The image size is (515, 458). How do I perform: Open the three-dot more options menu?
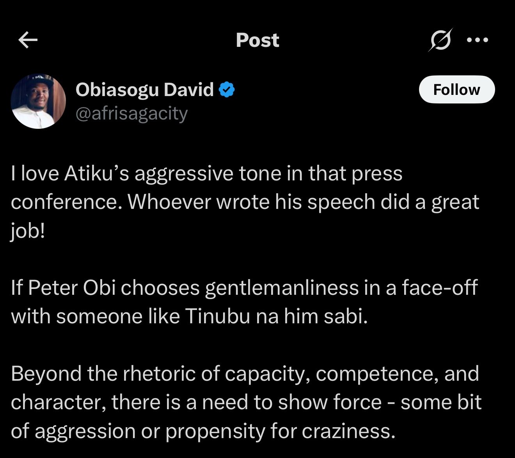pyautogui.click(x=478, y=40)
